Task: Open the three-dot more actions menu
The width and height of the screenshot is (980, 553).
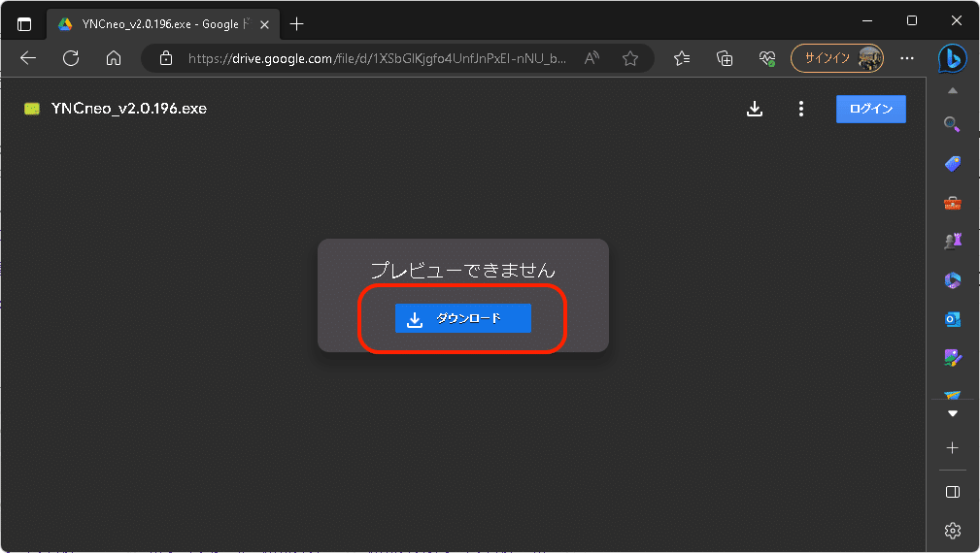Action: [x=800, y=109]
